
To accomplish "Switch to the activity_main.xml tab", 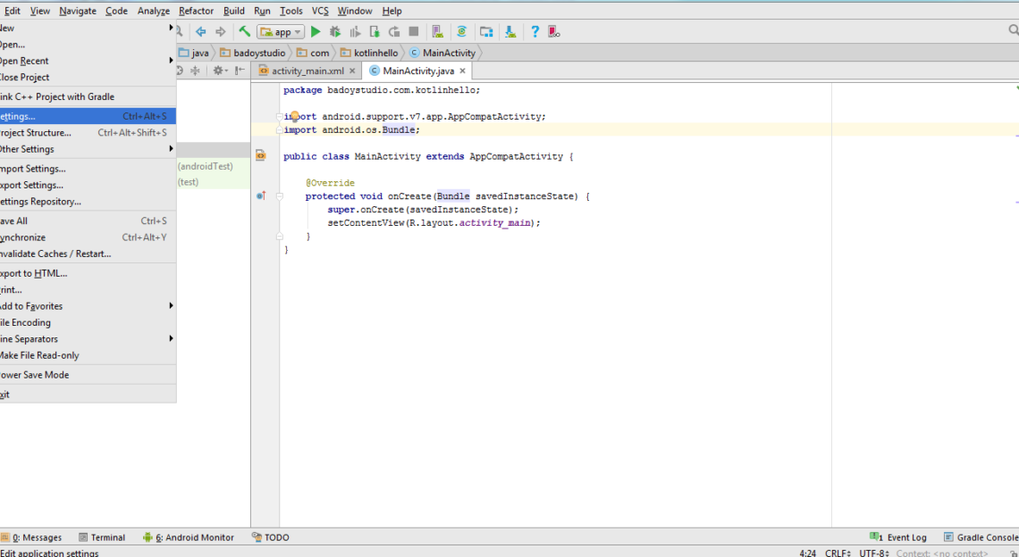I will [307, 71].
